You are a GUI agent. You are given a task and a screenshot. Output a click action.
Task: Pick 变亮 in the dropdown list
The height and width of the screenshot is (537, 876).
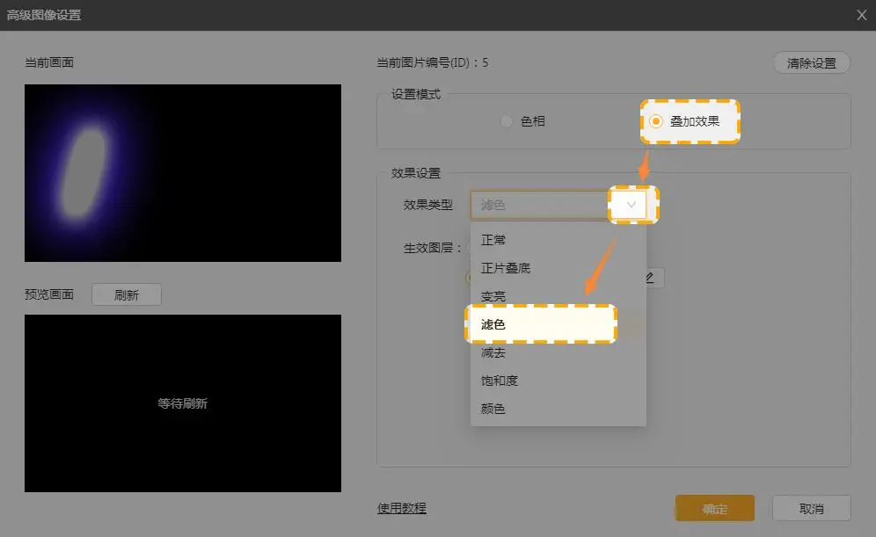tap(493, 296)
